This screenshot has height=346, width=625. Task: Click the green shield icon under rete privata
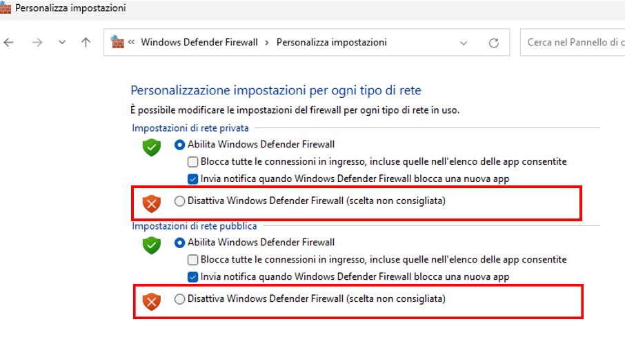pyautogui.click(x=151, y=146)
